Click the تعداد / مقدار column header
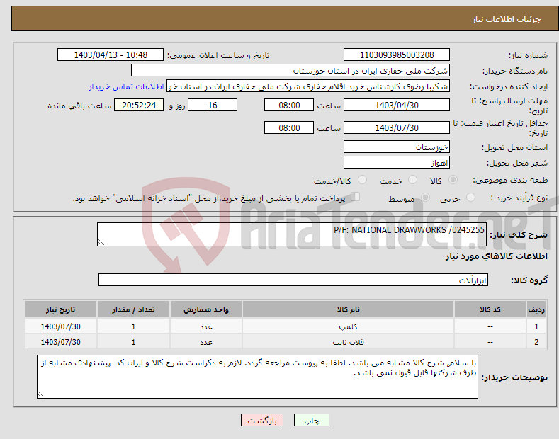 [x=133, y=309]
